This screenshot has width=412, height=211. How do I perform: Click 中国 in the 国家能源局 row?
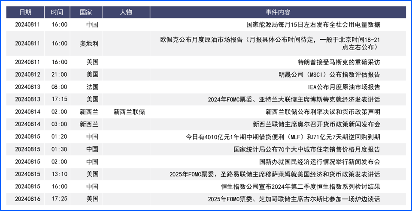click(x=92, y=25)
